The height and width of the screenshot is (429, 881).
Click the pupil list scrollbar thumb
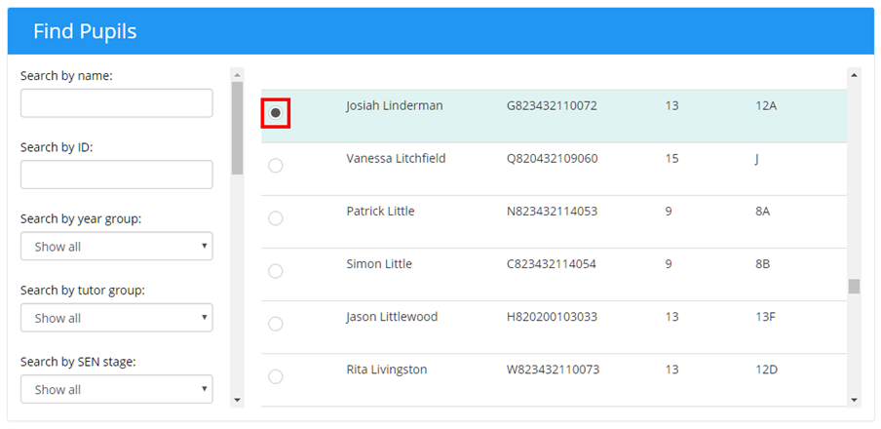click(854, 286)
